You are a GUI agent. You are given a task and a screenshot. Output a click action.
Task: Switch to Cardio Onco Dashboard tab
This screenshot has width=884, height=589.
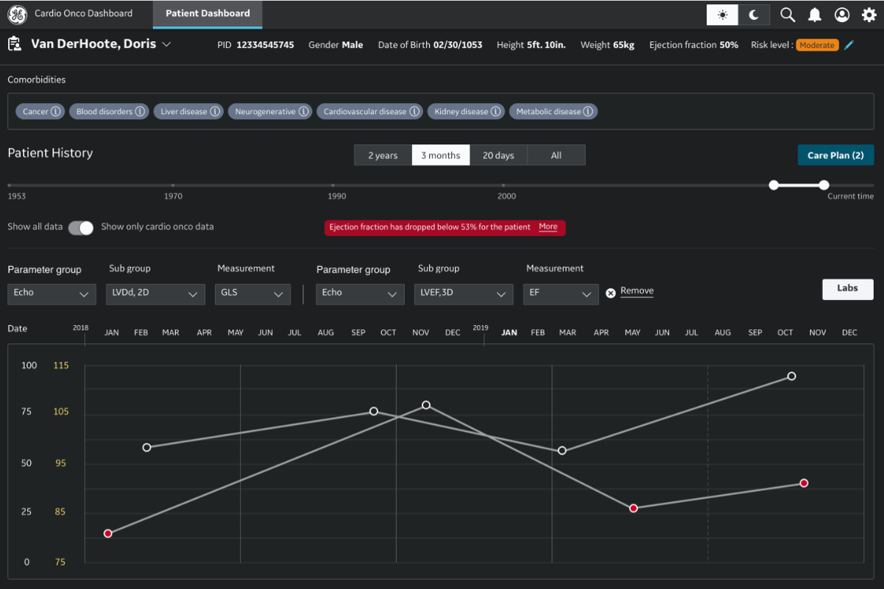[83, 13]
